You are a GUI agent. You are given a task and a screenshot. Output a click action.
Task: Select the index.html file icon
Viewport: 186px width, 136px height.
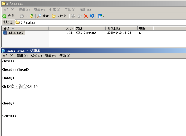[x=5, y=33]
